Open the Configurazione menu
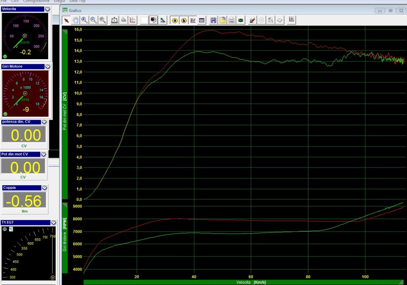 click(36, 1)
